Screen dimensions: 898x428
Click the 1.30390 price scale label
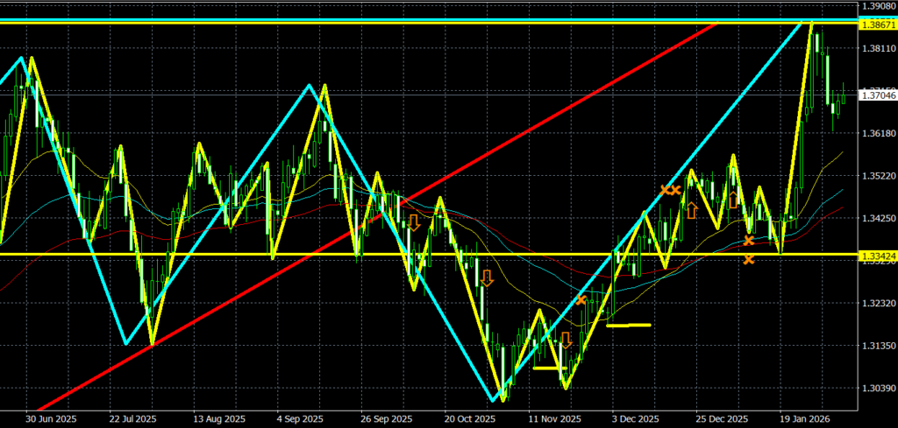pyautogui.click(x=877, y=389)
